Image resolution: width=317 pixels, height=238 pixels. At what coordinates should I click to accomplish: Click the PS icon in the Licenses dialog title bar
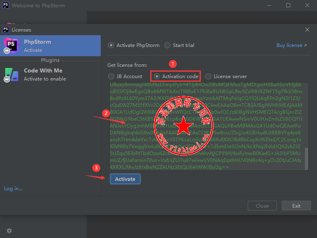pyautogui.click(x=6, y=30)
